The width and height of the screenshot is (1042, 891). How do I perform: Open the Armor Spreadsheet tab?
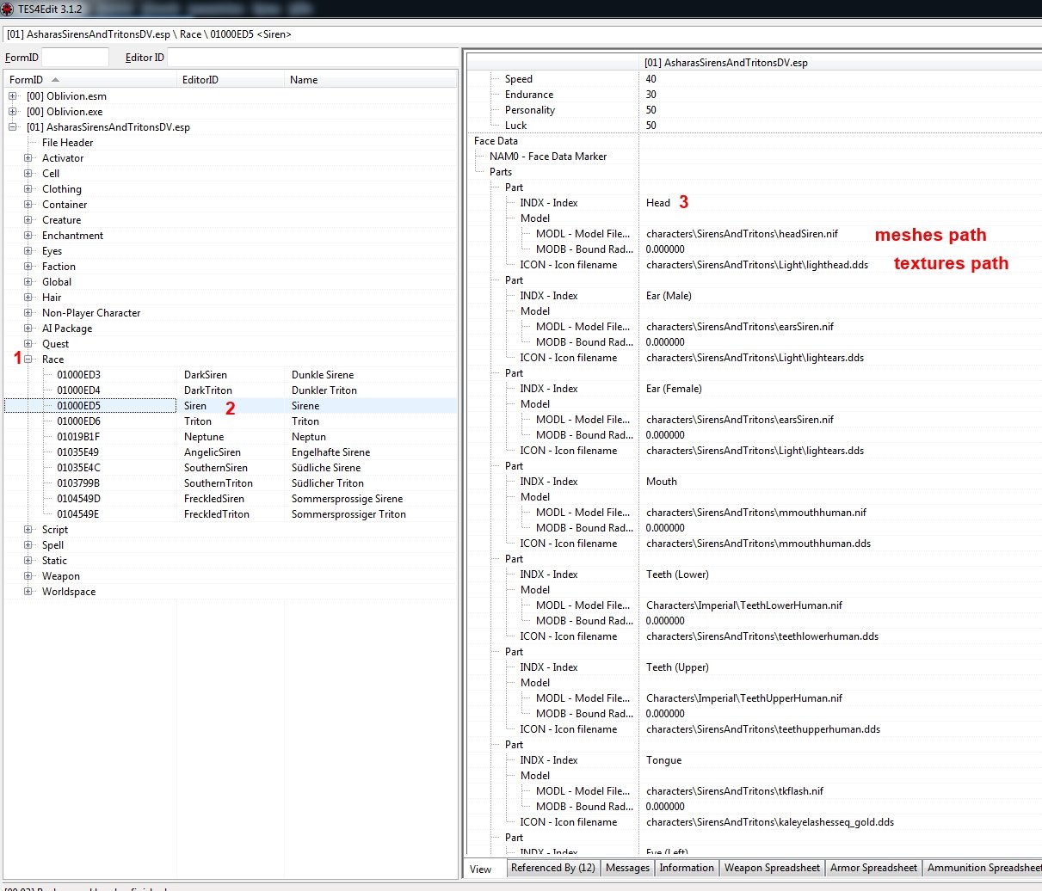tap(873, 868)
